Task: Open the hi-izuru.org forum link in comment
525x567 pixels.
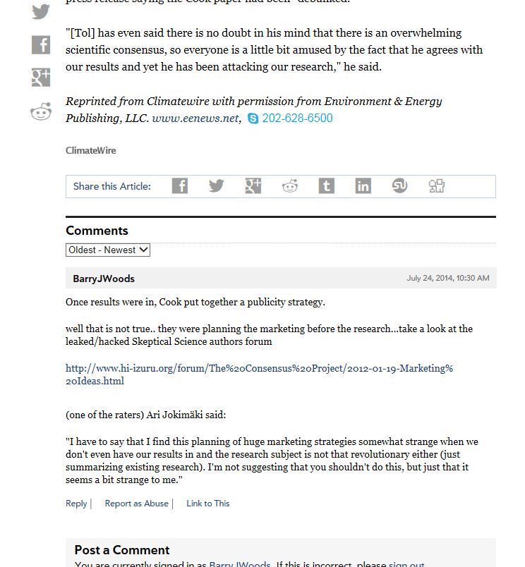Action: pyautogui.click(x=259, y=374)
